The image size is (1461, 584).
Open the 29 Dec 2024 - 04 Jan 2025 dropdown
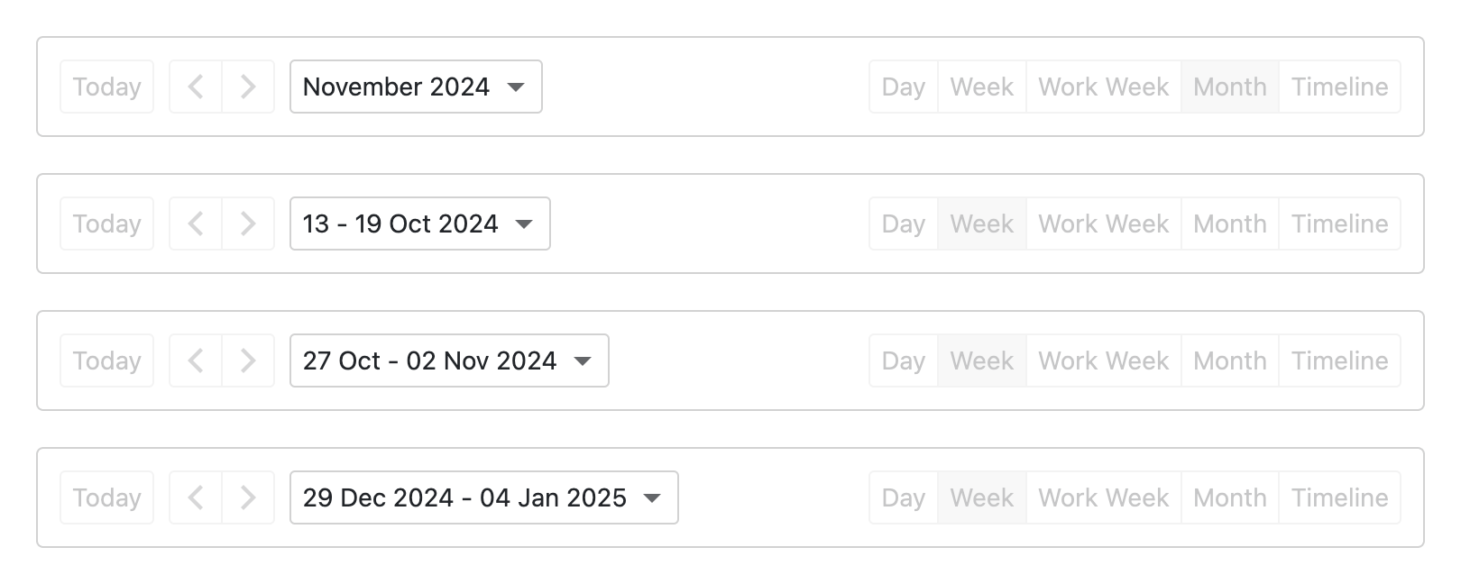pos(482,497)
